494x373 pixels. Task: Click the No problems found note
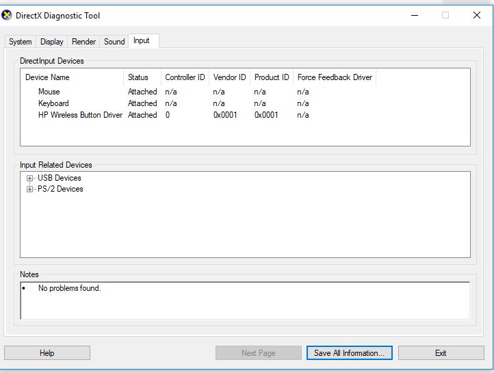[69, 288]
